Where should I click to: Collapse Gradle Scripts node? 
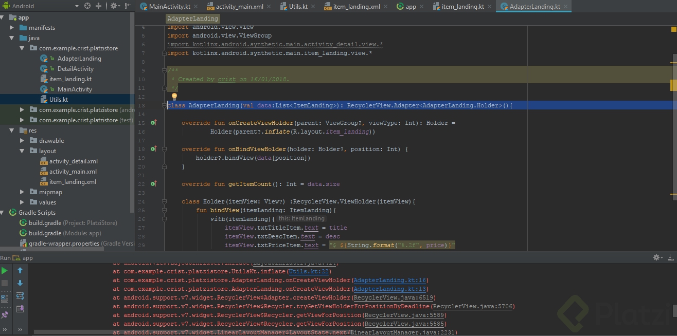click(3, 213)
